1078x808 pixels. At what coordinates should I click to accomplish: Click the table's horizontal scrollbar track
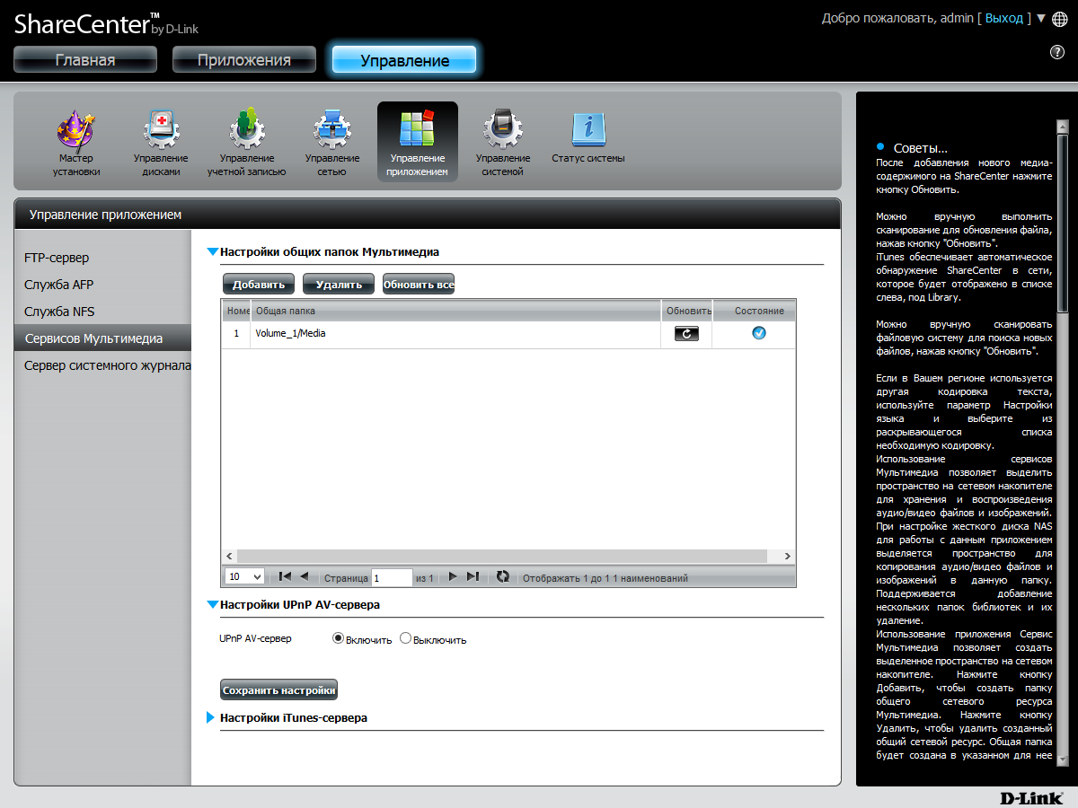click(508, 557)
